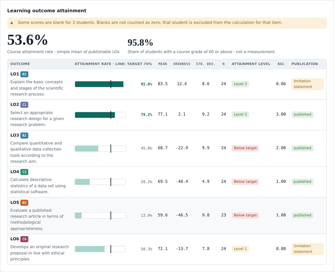Screen dimensions: 334x272
Task: Click the LO5 attainment progress bar
Action: click(x=100, y=215)
